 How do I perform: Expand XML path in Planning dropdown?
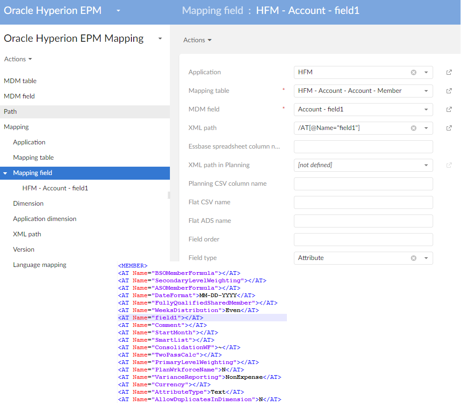pos(426,165)
